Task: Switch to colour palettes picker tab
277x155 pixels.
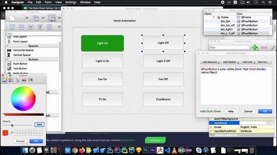Action: (17, 80)
